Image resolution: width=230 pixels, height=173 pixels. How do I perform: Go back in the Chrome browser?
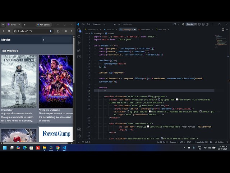(4, 31)
